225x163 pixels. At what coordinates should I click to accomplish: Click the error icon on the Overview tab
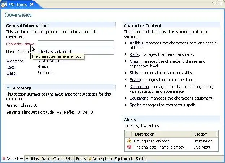pyautogui.click(x=4, y=158)
